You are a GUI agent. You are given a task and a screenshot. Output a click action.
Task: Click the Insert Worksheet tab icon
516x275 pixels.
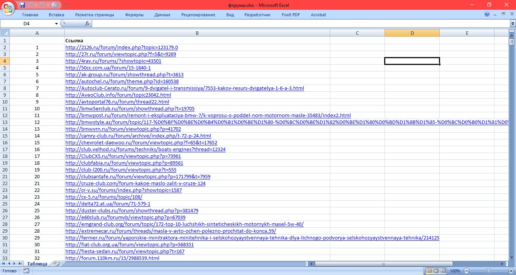point(57,264)
